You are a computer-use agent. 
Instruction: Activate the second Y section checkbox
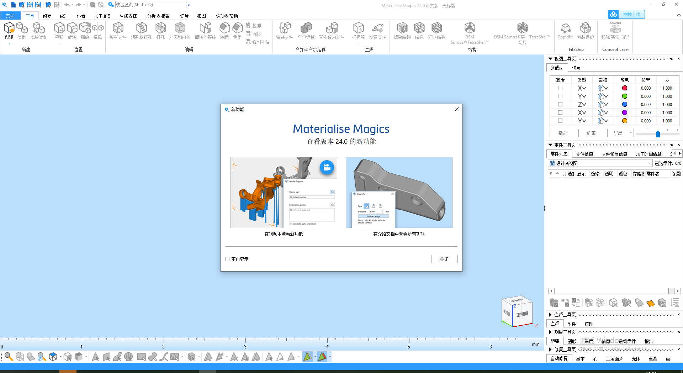coord(560,121)
